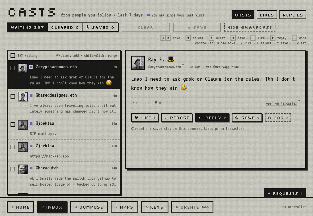Click the 'r' reply key hint
313x216 pixels.
273,38
